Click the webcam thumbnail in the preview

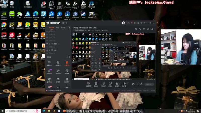(x=147, y=52)
